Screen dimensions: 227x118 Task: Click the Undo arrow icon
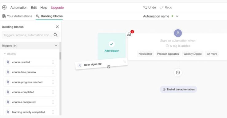pos(145,7)
